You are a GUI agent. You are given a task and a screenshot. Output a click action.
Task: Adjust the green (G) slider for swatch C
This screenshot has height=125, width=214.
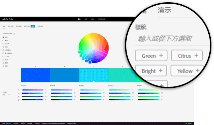[91, 93]
